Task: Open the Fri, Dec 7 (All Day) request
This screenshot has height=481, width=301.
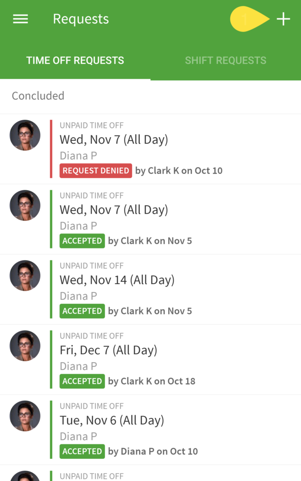Action: coord(108,350)
